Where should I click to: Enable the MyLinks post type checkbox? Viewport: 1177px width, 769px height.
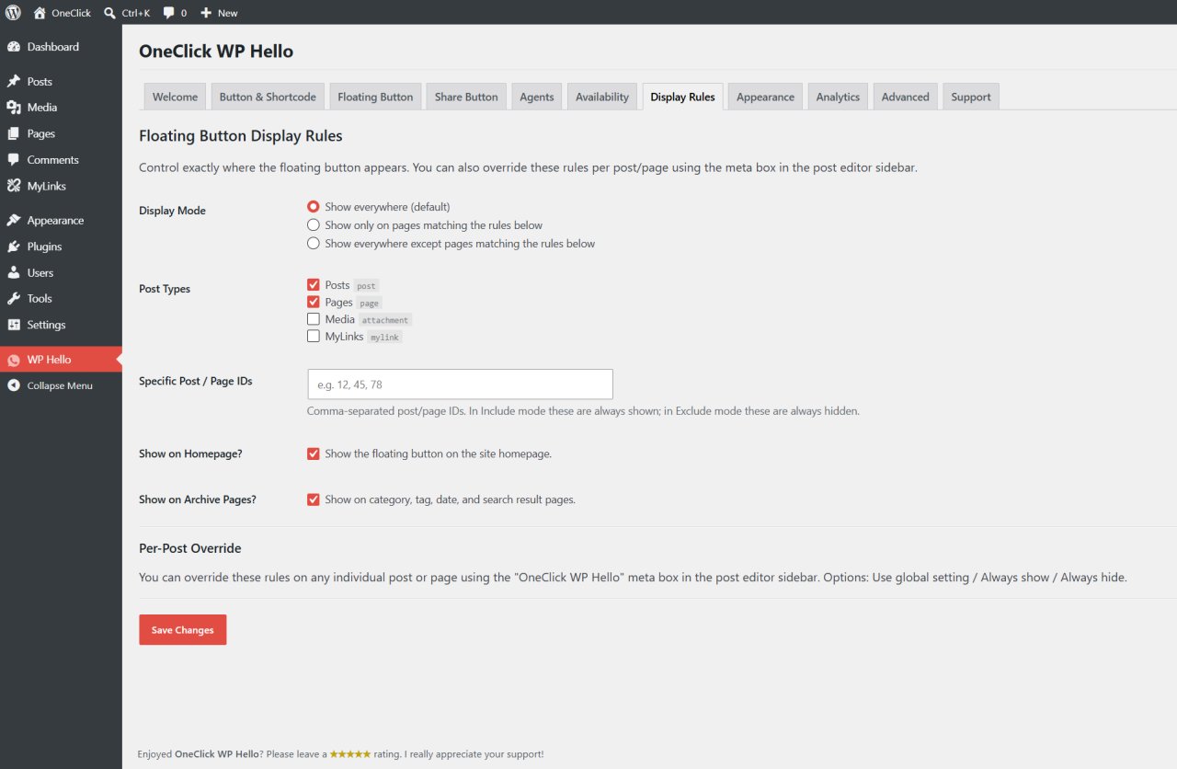point(314,337)
